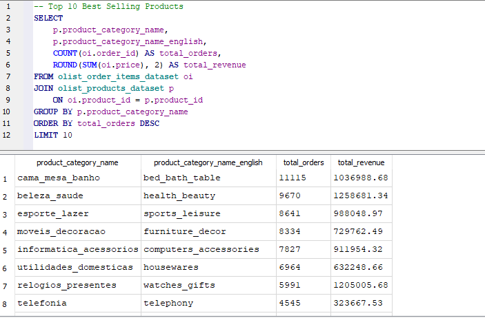The image size is (485, 318).
Task: Click the splitter between editor and results
Action: tap(243, 152)
